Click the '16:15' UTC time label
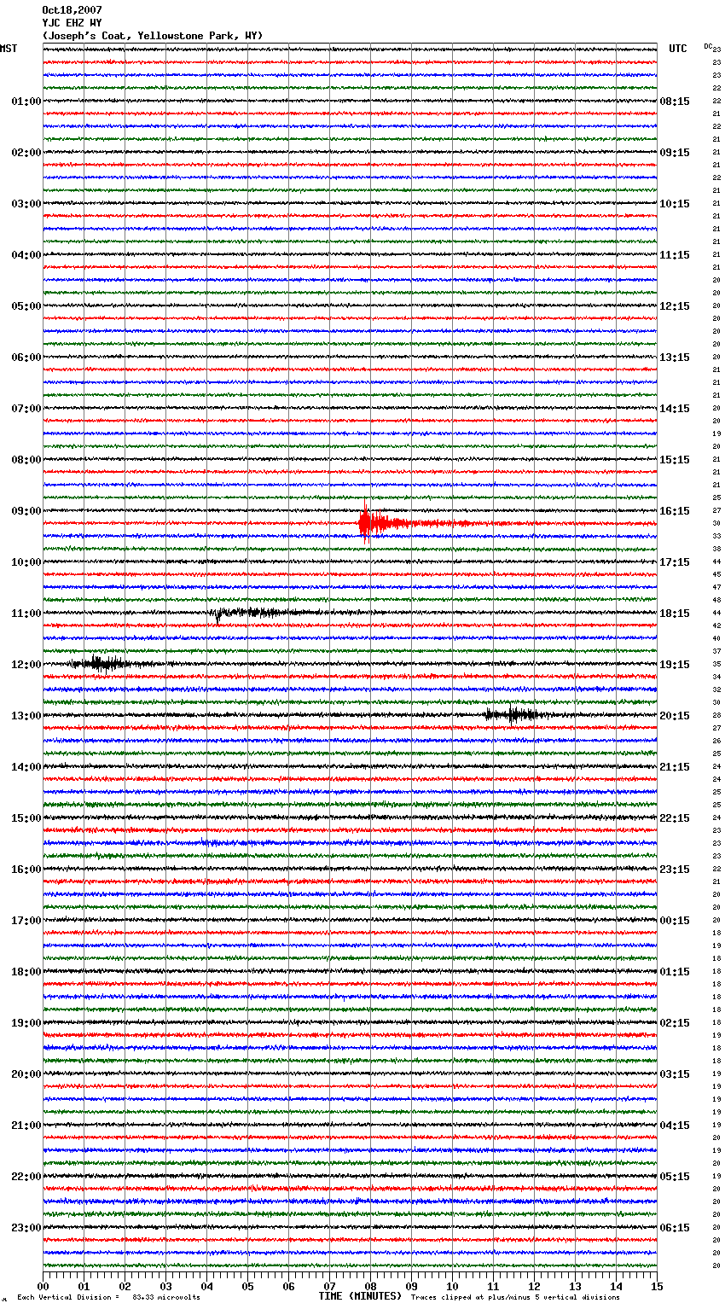The image size is (725, 1309). point(675,511)
